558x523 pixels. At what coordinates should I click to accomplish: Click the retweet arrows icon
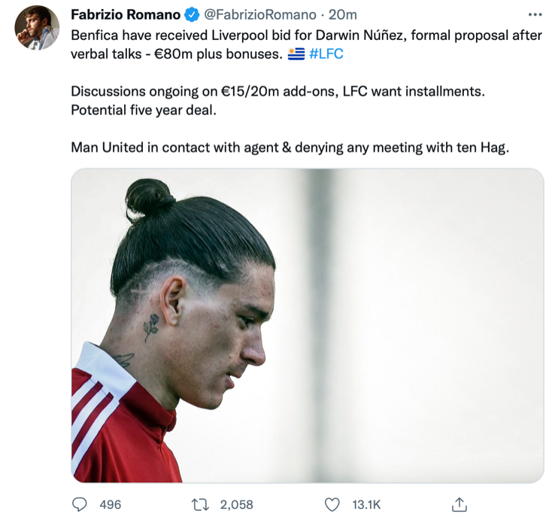(x=200, y=504)
